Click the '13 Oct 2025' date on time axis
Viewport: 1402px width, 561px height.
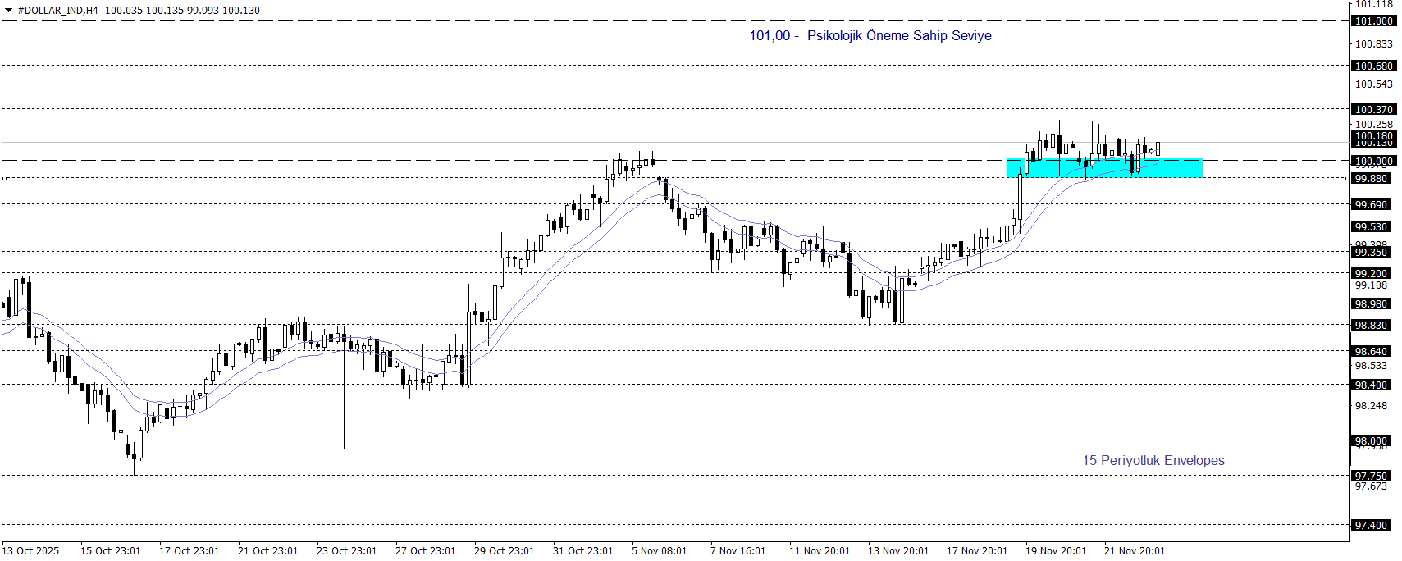(31, 551)
